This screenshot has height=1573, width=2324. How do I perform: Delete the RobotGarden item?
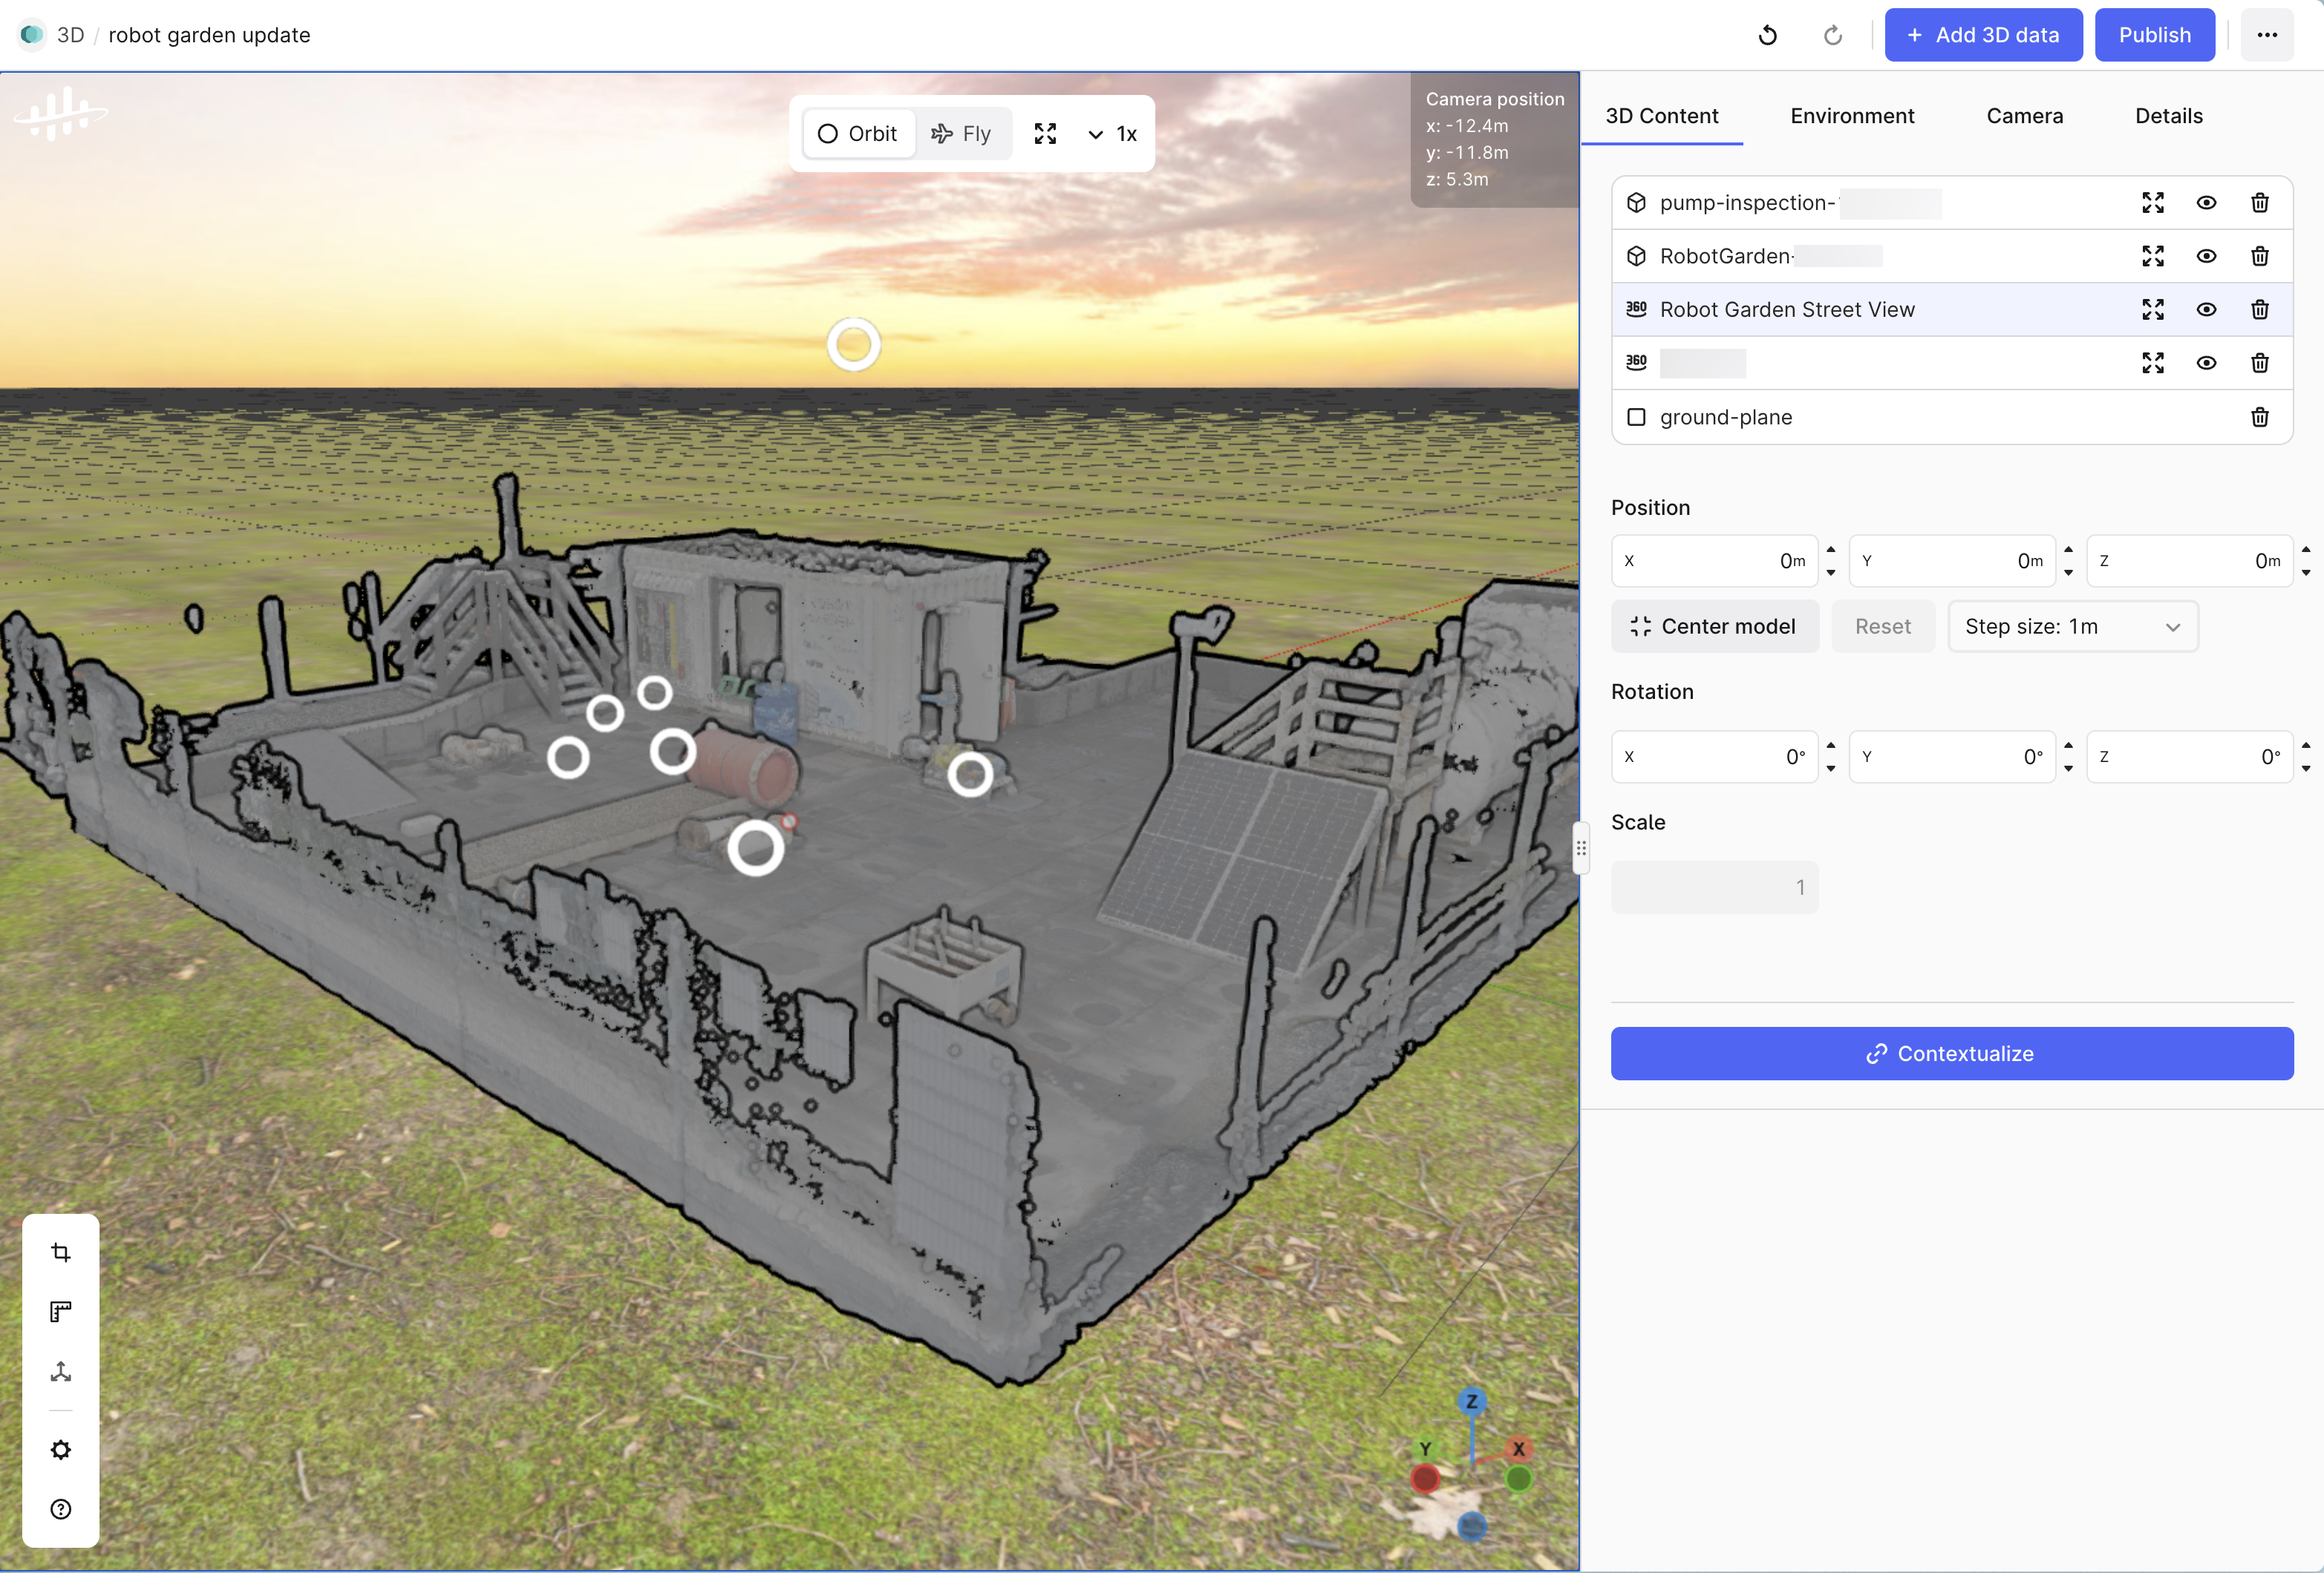tap(2259, 256)
